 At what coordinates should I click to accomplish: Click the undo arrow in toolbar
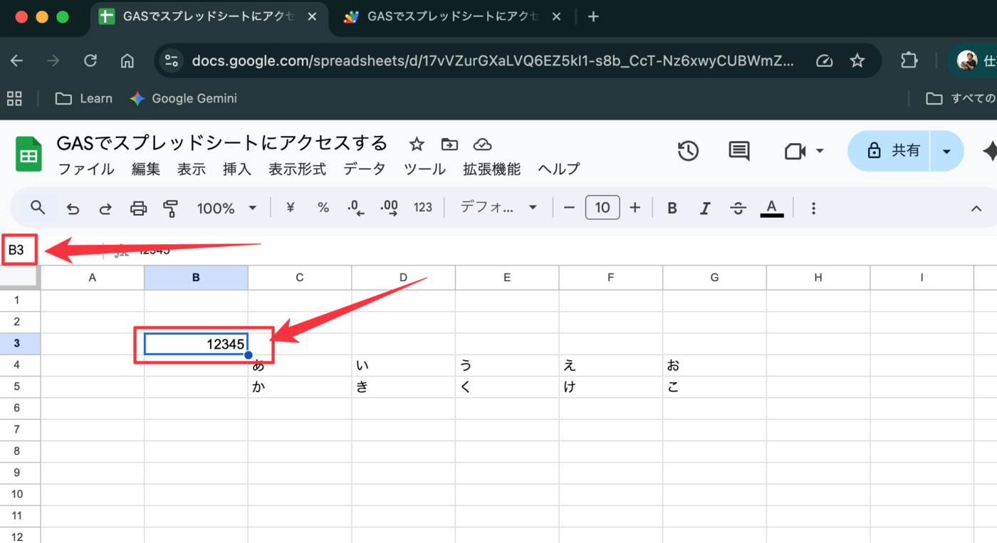click(x=73, y=208)
